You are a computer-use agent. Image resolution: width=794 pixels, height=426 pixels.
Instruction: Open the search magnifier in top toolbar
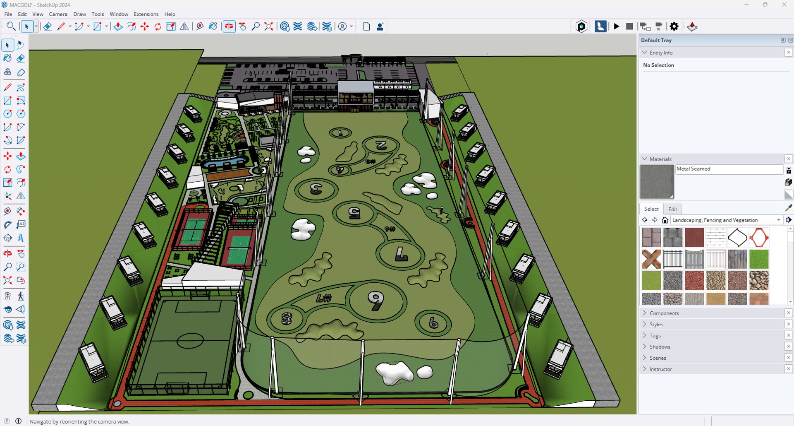(x=11, y=26)
